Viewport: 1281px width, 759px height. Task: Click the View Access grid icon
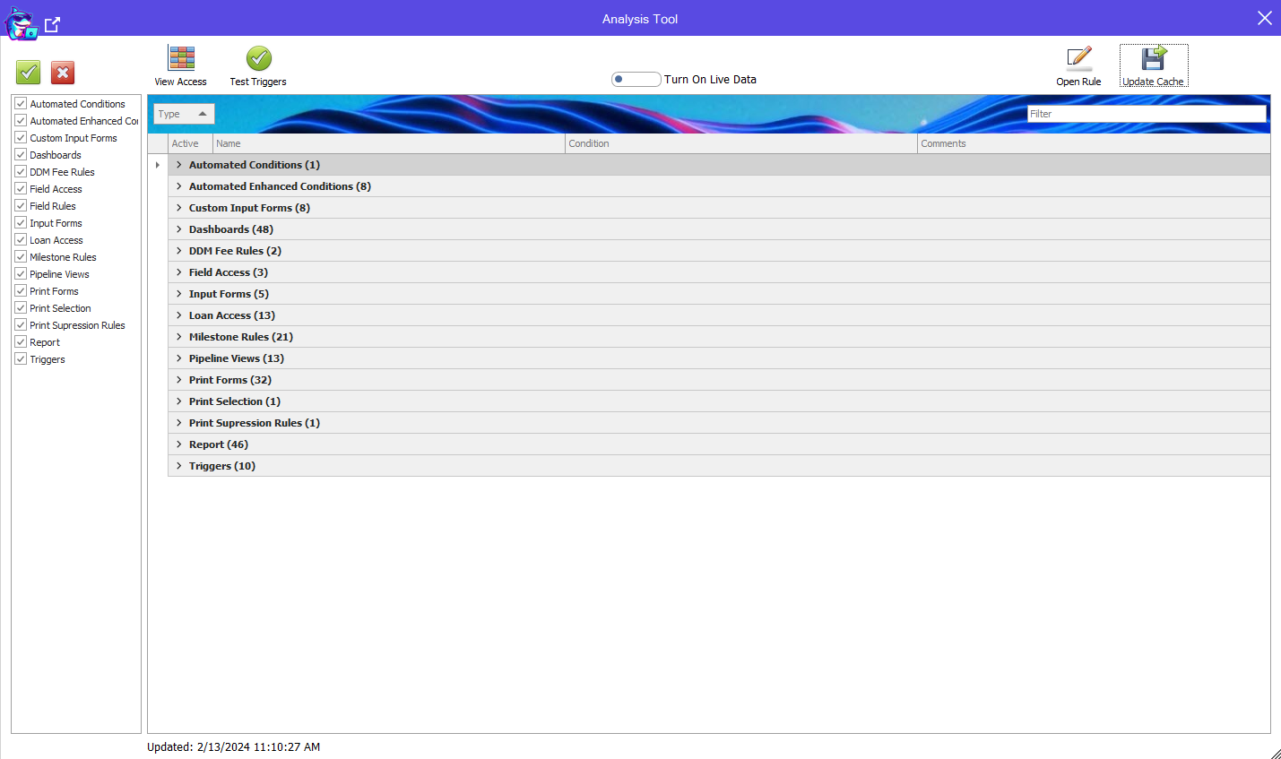tap(181, 59)
